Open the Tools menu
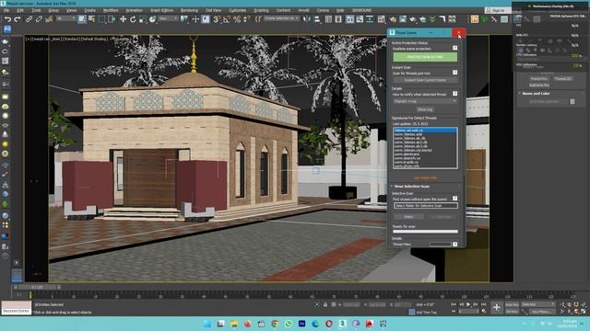 pyautogui.click(x=36, y=10)
